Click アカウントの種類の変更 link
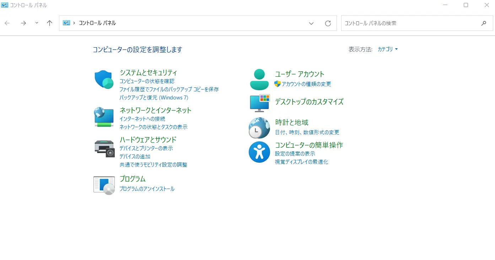Image resolution: width=495 pixels, height=260 pixels. point(306,84)
